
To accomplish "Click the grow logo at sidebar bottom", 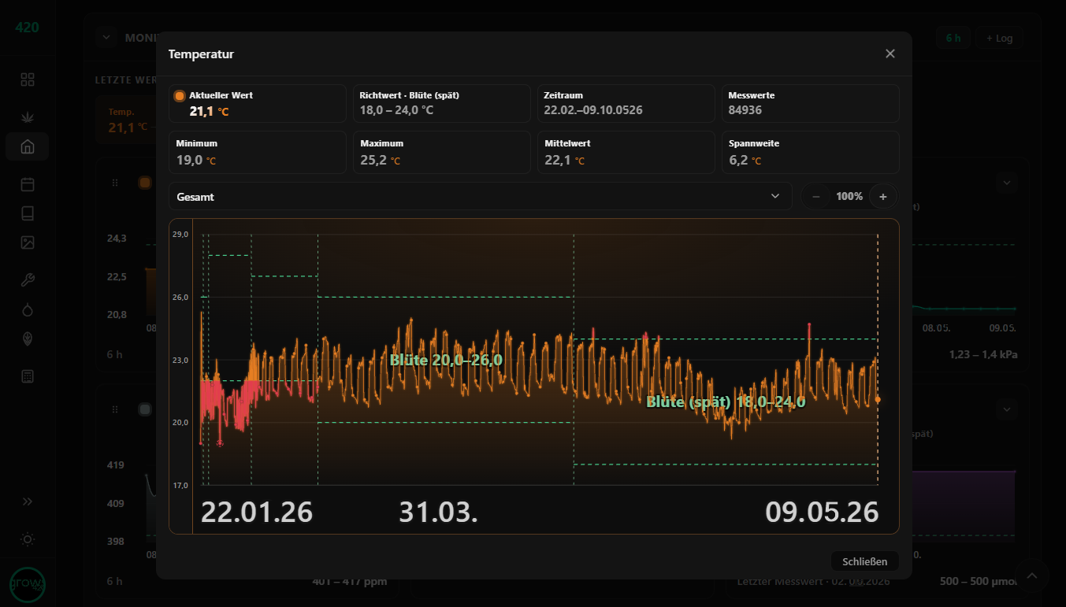I will tap(28, 585).
